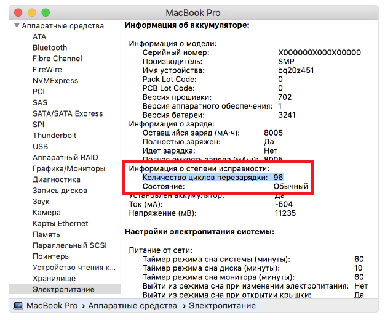Click the green zoom window button
The height and width of the screenshot is (320, 385).
click(45, 12)
